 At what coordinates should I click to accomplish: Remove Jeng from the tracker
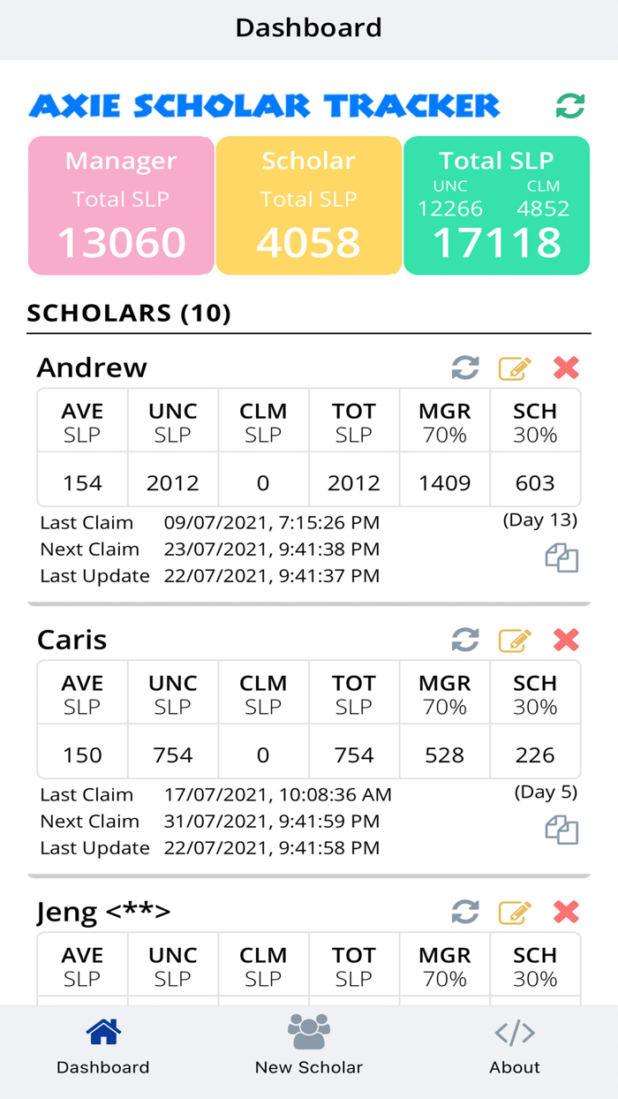coord(565,913)
